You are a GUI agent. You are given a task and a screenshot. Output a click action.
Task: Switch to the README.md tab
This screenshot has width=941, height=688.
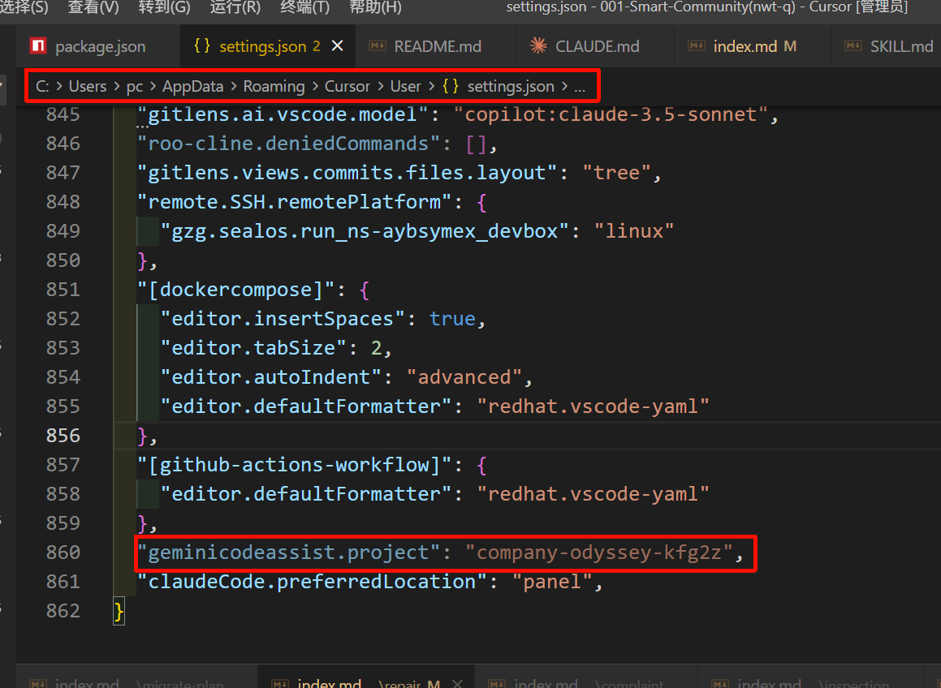tap(437, 46)
